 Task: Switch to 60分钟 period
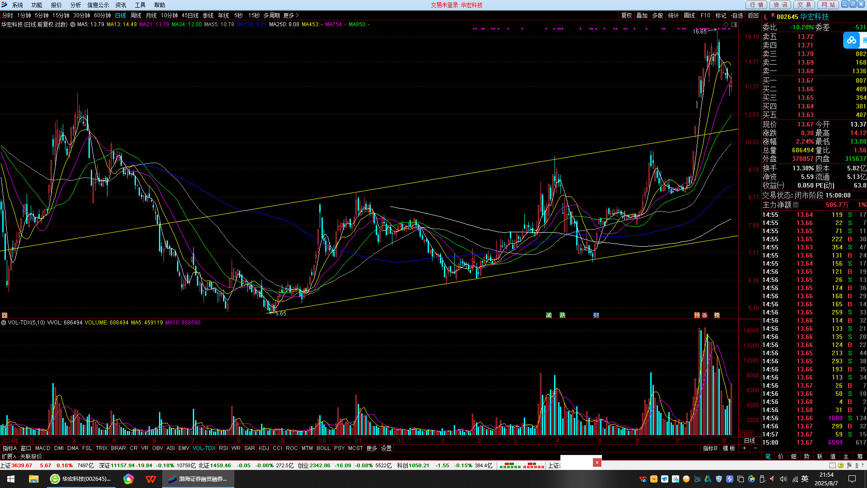coord(103,15)
